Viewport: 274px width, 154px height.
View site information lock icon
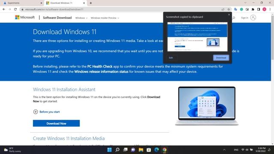pos(22,9)
